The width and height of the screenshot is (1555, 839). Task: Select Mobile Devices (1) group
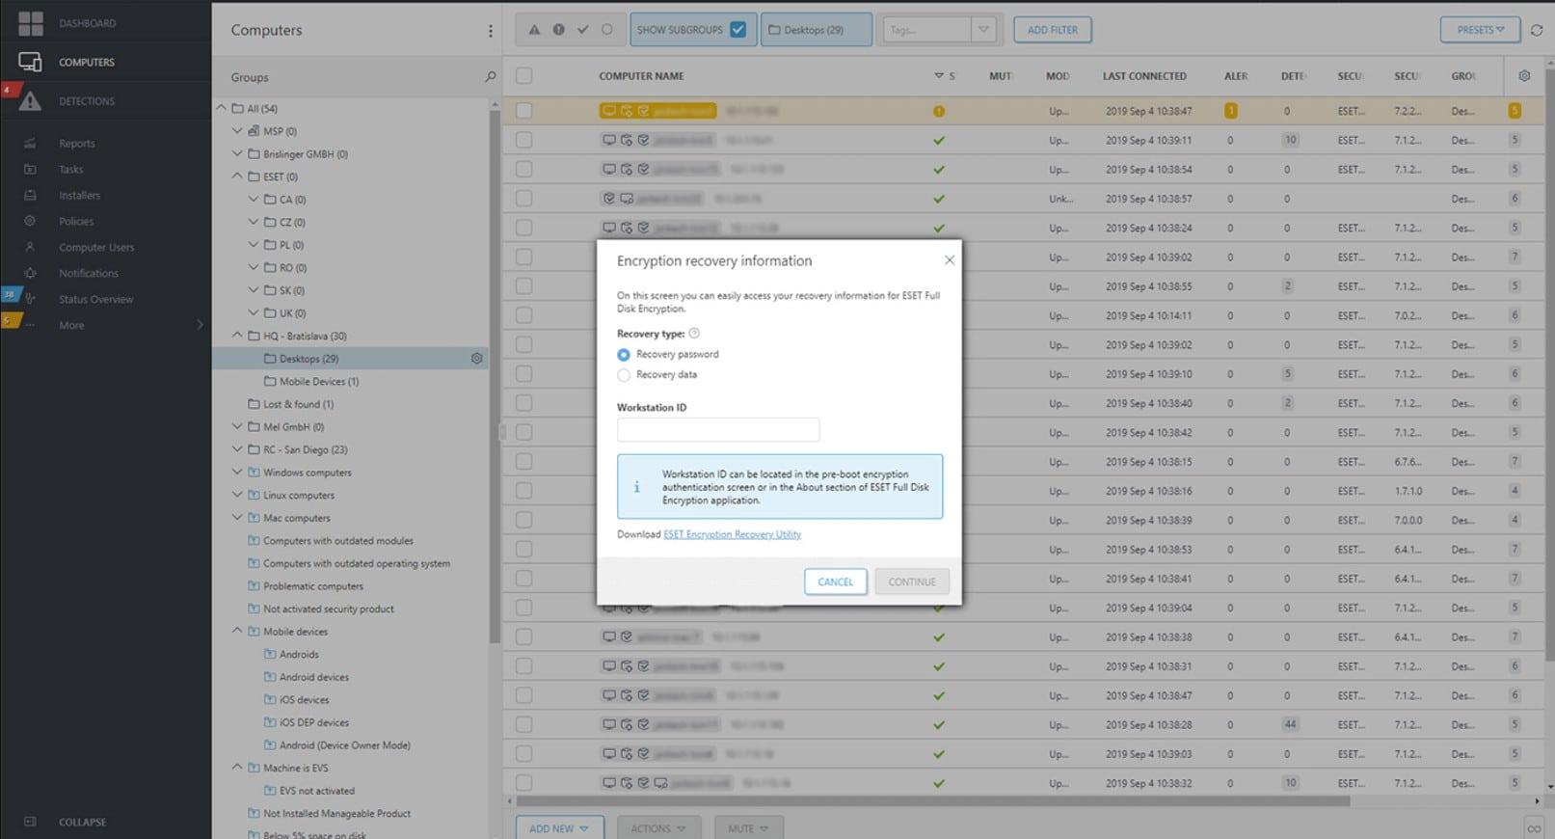[319, 382]
